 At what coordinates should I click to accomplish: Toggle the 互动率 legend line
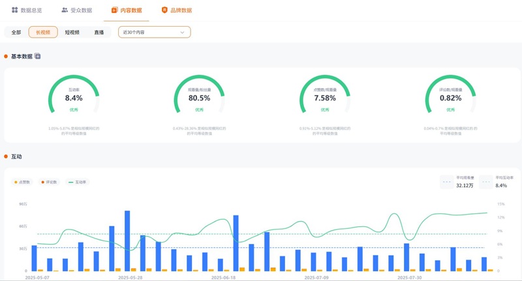coord(78,182)
